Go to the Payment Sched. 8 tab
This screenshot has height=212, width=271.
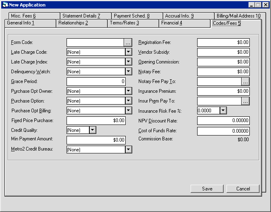[137, 16]
